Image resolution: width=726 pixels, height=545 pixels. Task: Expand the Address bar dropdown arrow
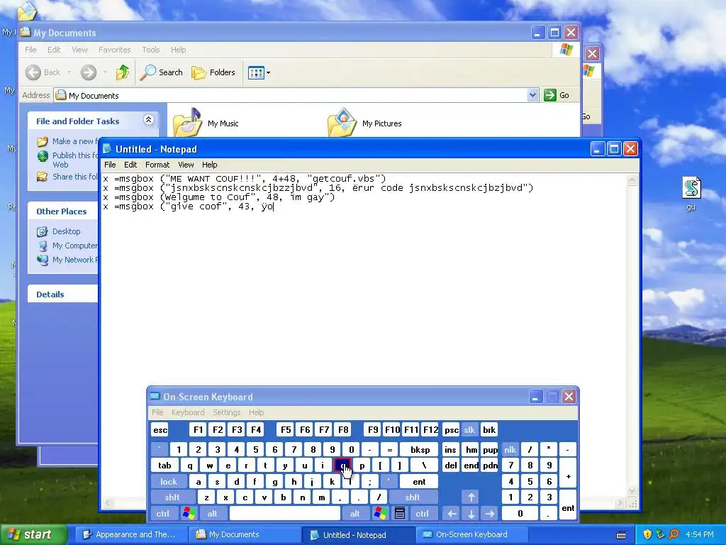click(532, 95)
